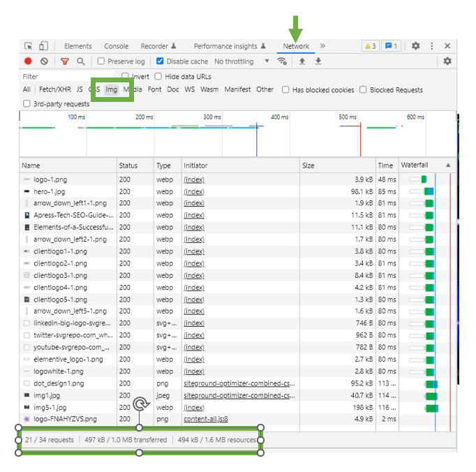The image size is (476, 472).
Task: Switch to the Elements tab
Action: (77, 46)
